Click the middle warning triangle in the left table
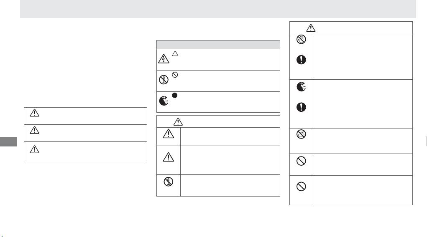Image resolution: width=427 pixels, height=237 pixels. pos(33,131)
